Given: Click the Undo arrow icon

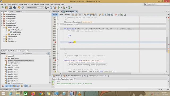Looking at the screenshot, I should point(19,7).
